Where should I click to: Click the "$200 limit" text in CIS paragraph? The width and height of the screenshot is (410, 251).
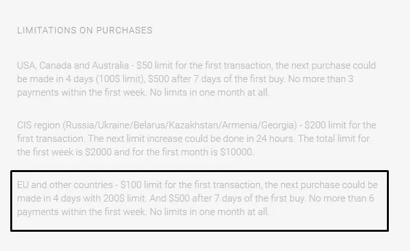point(325,125)
